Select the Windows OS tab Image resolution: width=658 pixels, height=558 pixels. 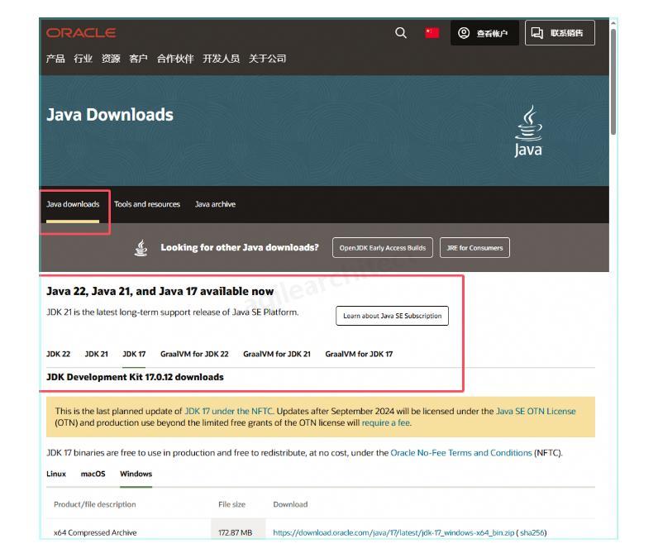(136, 474)
